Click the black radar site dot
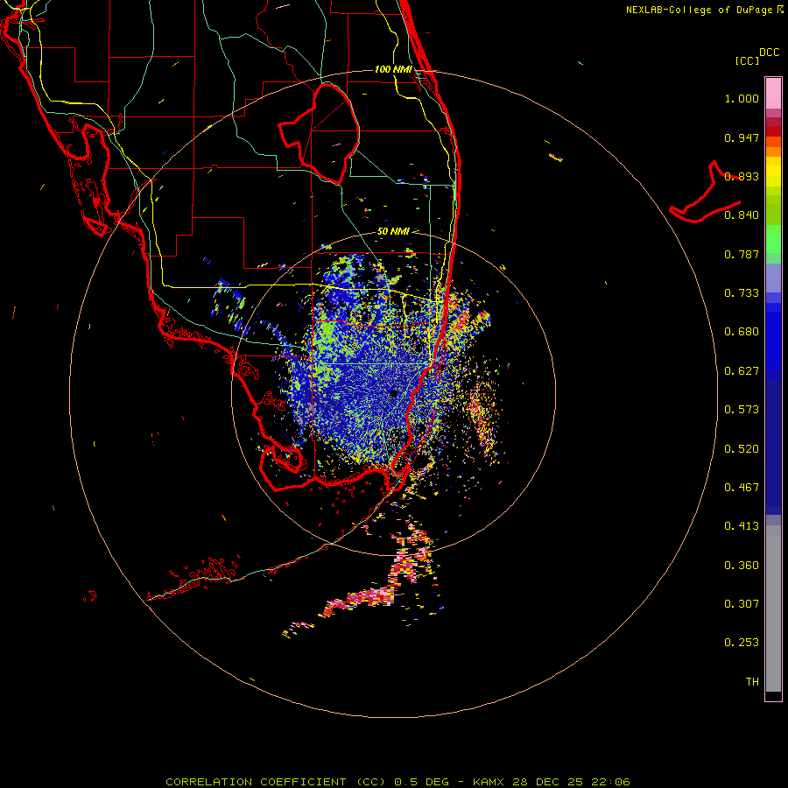This screenshot has height=788, width=788. click(x=393, y=394)
